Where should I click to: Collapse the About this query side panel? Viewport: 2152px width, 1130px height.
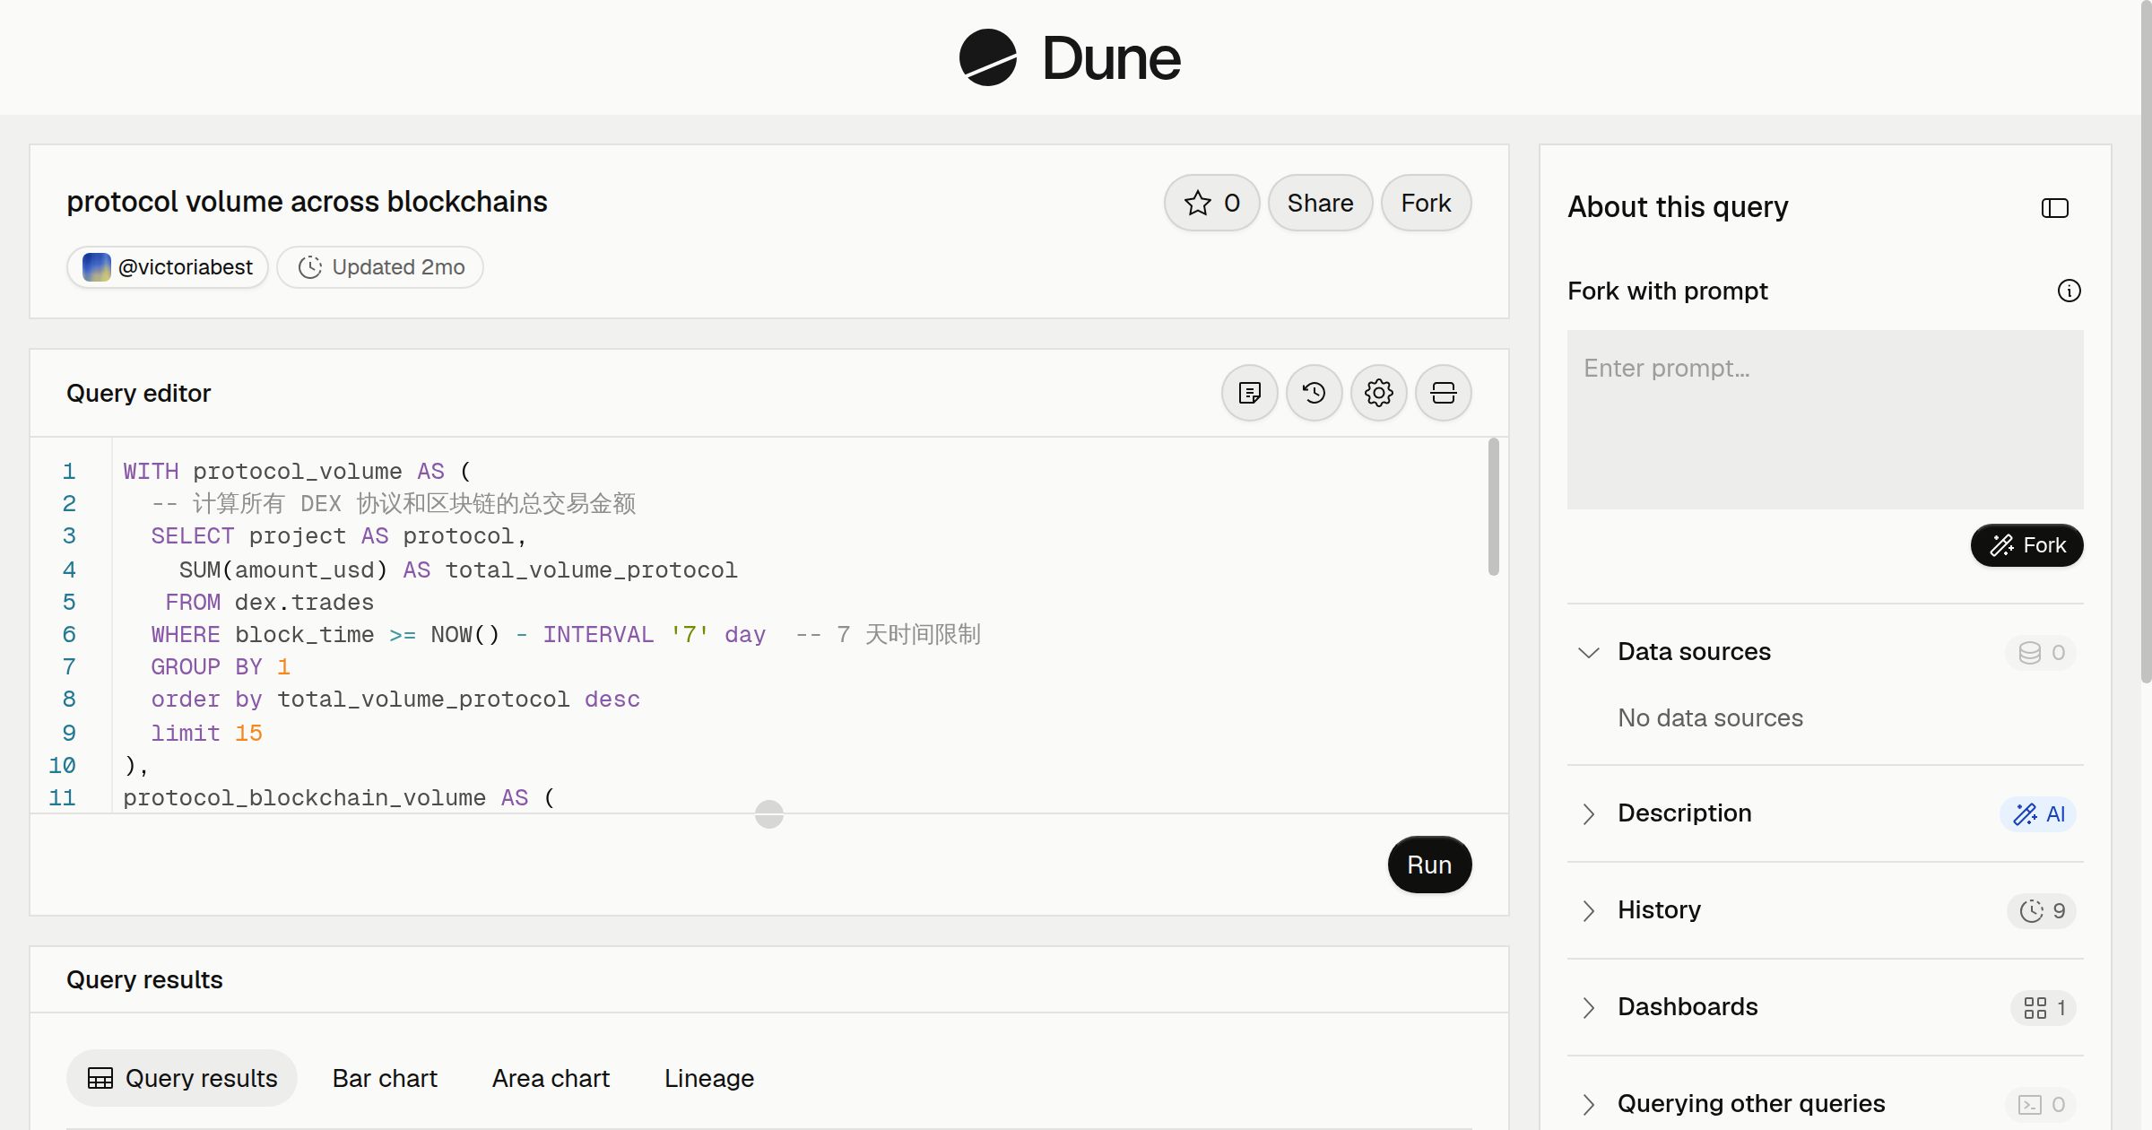(2054, 208)
